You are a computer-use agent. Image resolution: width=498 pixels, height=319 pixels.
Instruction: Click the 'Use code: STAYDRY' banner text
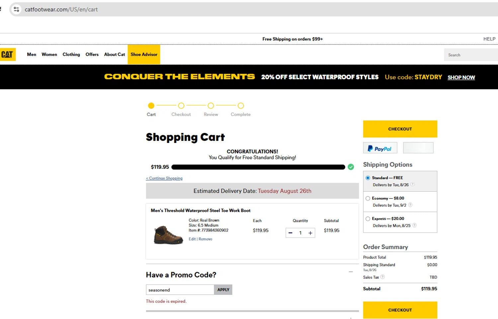point(413,77)
